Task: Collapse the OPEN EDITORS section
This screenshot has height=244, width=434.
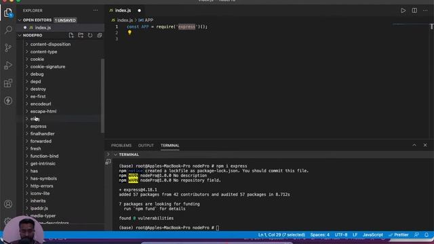Action: 20,20
